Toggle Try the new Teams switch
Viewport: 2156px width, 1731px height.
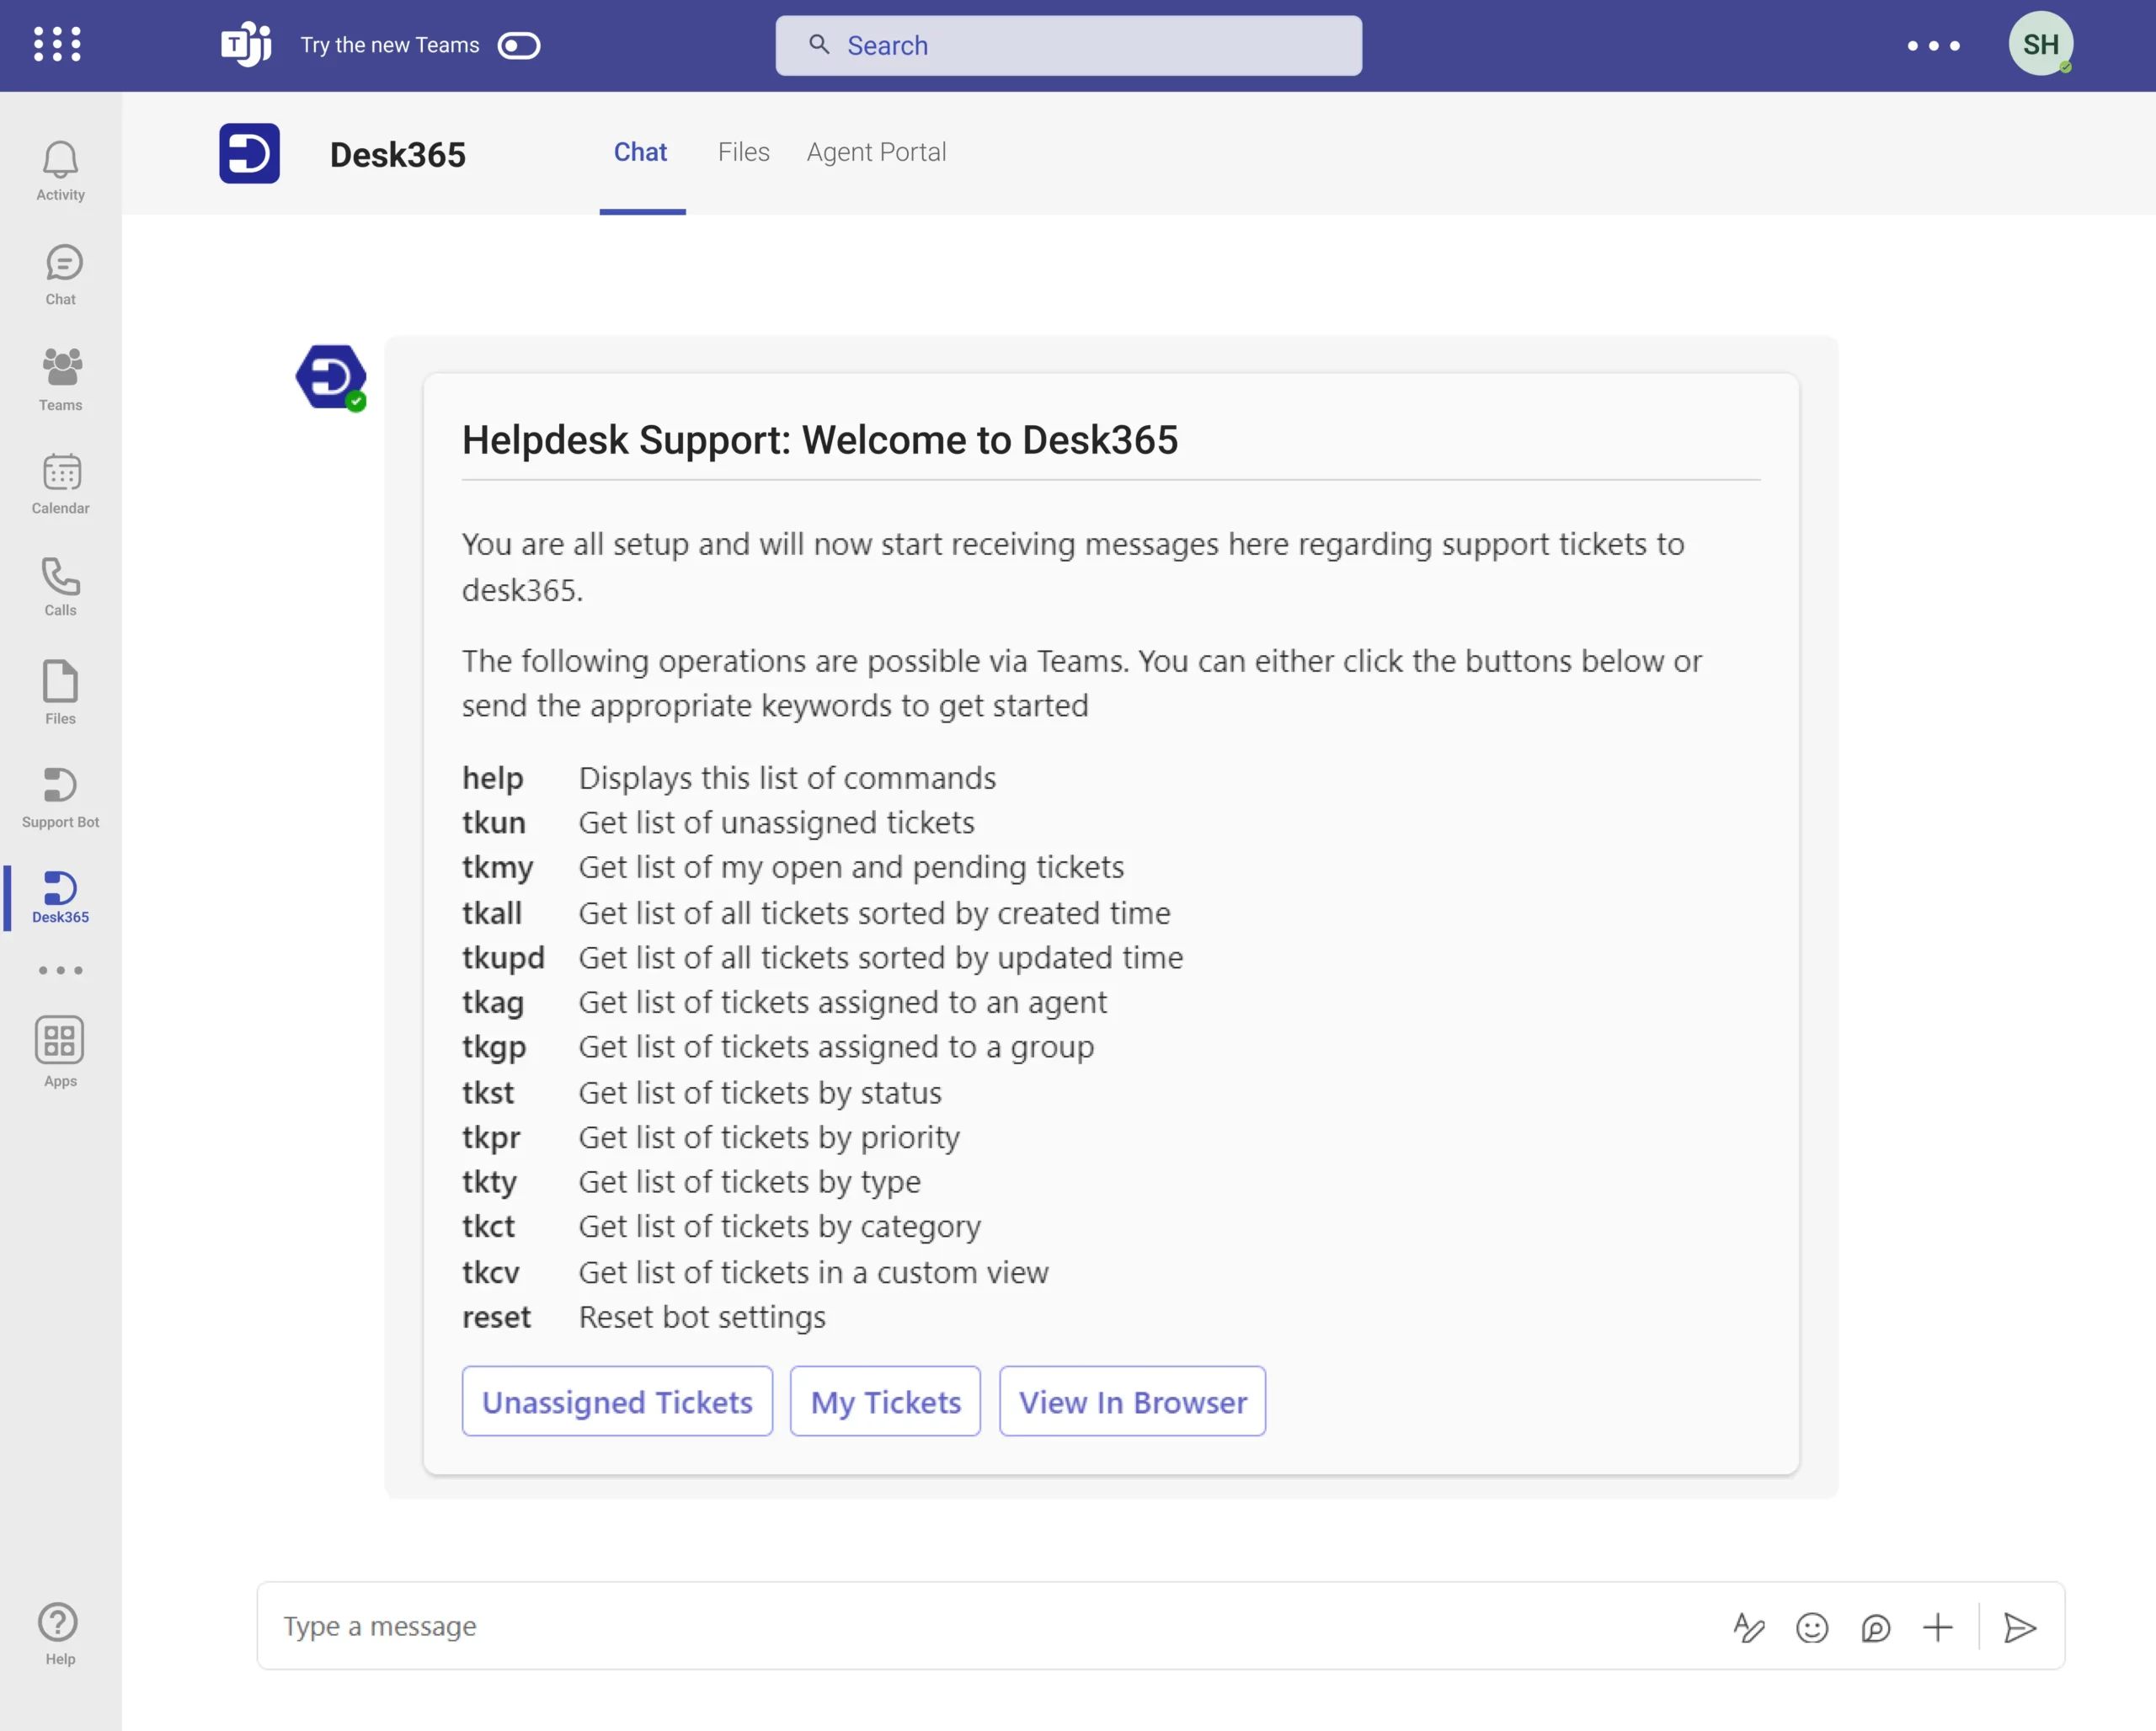coord(519,45)
